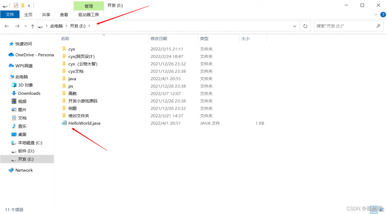Select the 例题 folder name

tap(73, 108)
